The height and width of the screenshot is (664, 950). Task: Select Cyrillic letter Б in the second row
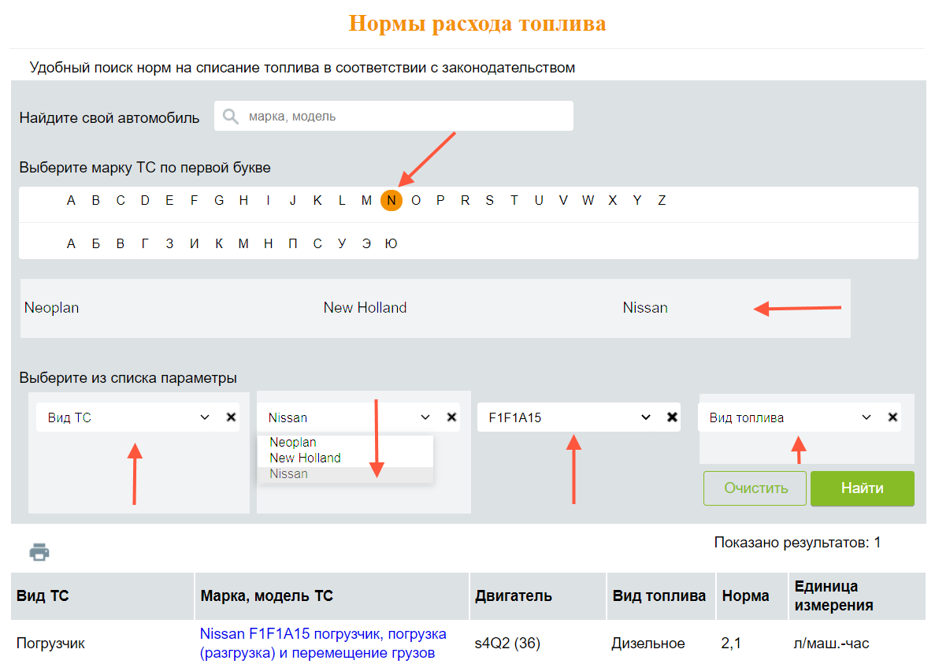point(96,244)
